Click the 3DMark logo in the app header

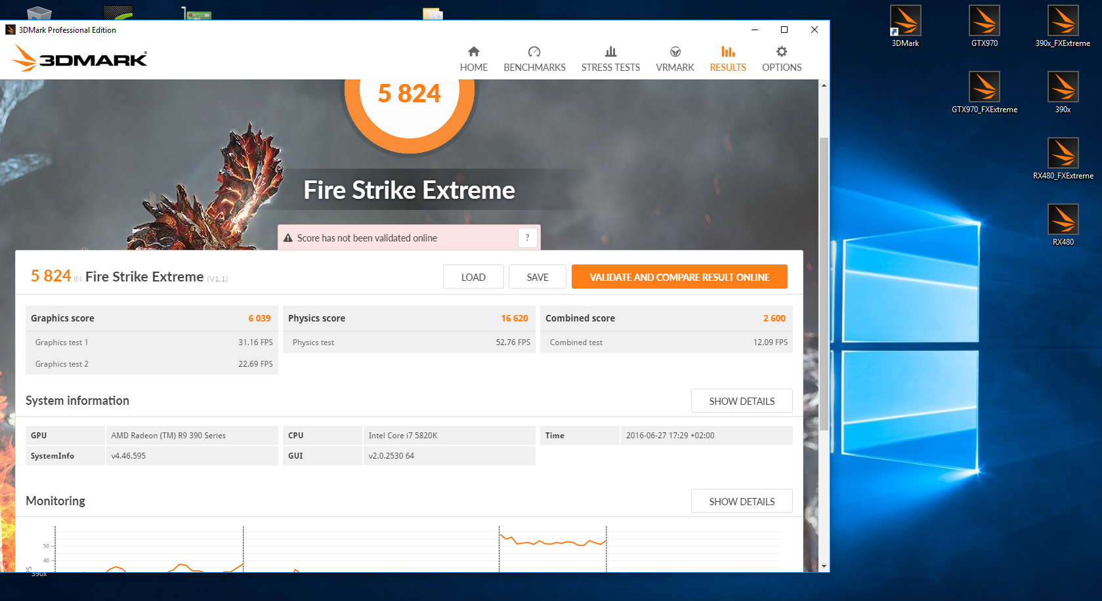(x=79, y=58)
